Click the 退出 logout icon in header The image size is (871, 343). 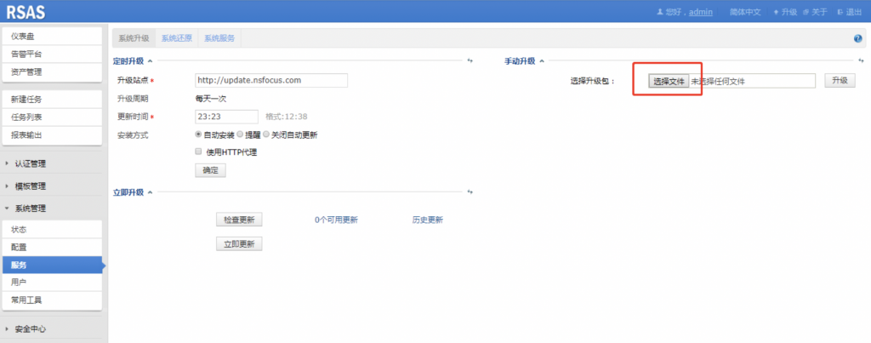[840, 12]
